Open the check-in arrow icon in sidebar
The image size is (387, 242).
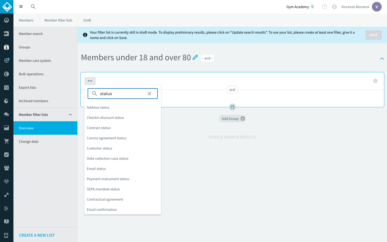click(x=6, y=34)
